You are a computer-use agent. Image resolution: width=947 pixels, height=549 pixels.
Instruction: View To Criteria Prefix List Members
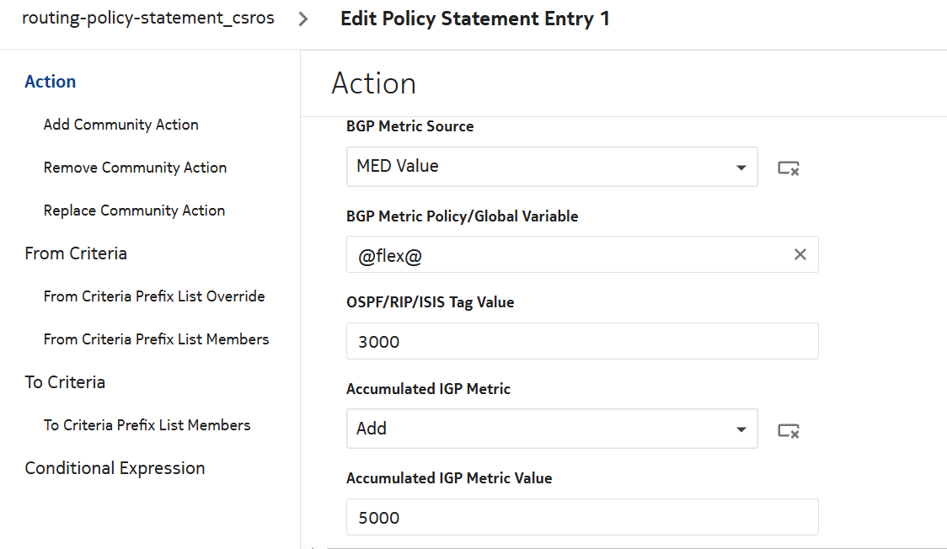(x=147, y=425)
